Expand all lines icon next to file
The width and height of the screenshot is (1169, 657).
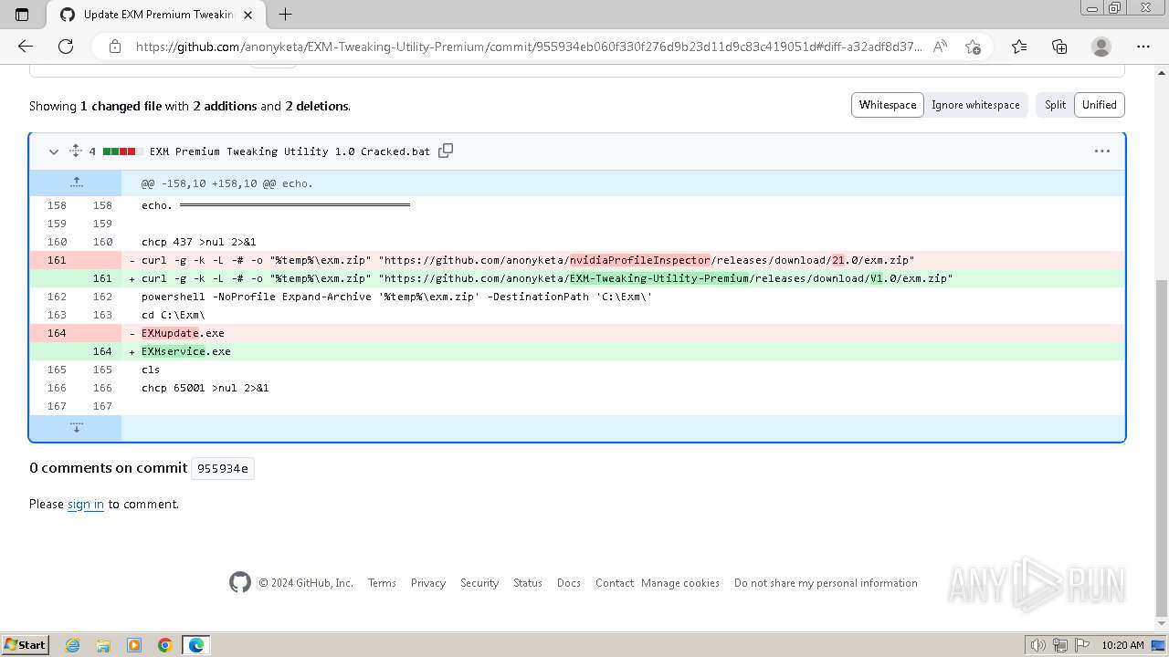click(76, 151)
